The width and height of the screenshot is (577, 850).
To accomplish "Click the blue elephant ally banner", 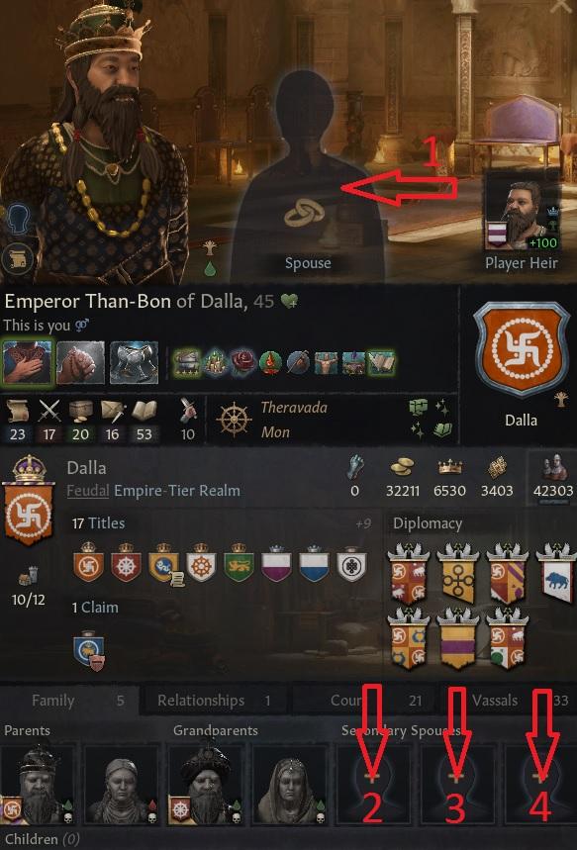I will tap(556, 575).
